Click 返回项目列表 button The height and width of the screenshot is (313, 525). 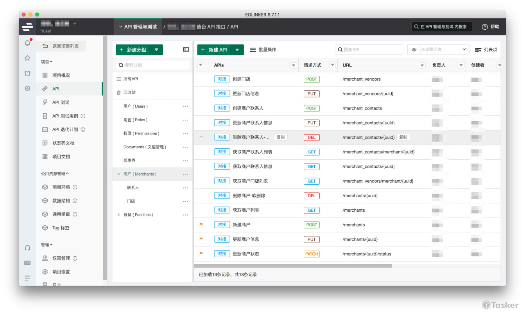click(61, 46)
